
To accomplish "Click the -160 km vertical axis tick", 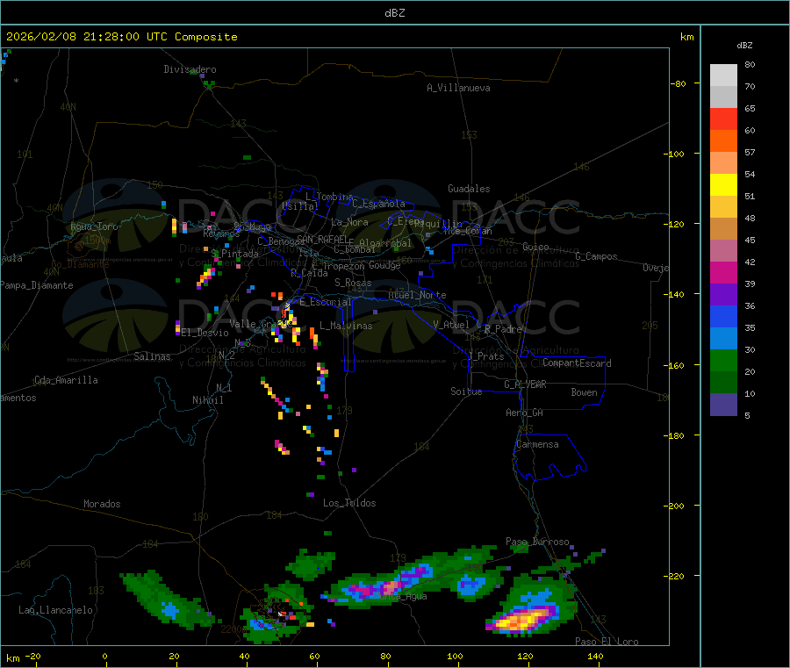I will point(676,365).
